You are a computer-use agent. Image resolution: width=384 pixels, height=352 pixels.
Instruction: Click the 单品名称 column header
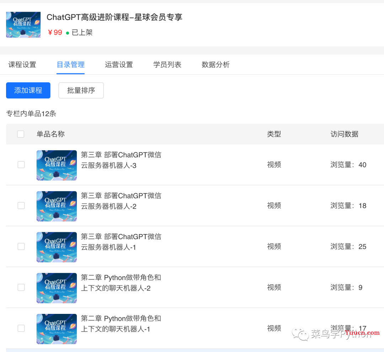tap(50, 134)
